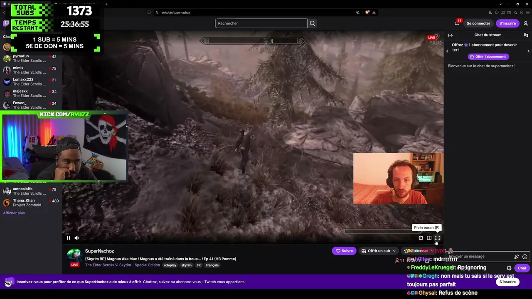
Task: Click the Twitch glitch logo
Action: pos(6,24)
